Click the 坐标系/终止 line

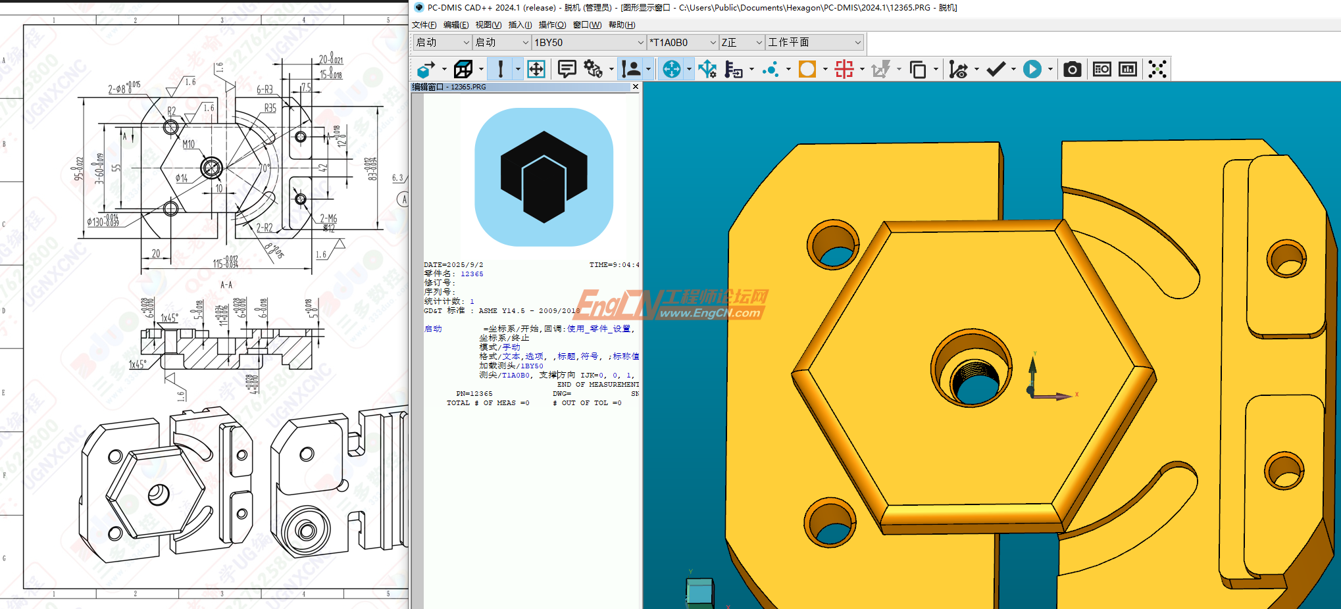point(504,338)
